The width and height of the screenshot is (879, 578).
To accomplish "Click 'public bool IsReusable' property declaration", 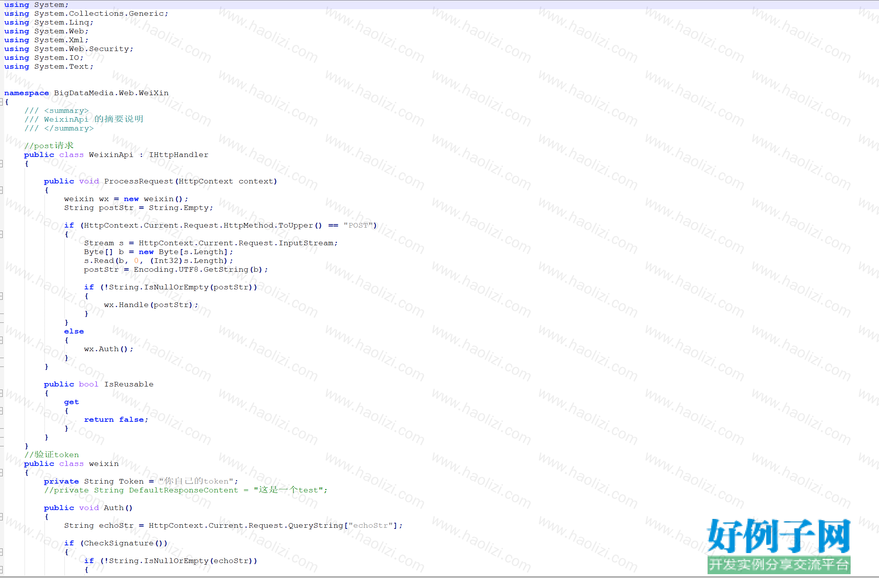I will coord(99,384).
